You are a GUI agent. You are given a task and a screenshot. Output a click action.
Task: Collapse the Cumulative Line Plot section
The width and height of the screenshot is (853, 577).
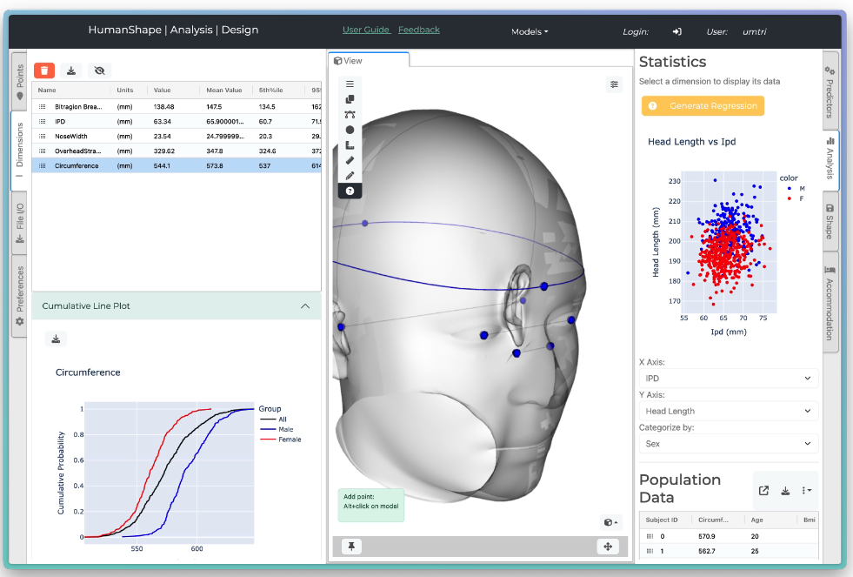pyautogui.click(x=304, y=306)
